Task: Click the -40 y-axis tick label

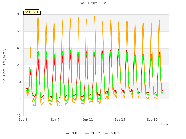Action: tap(18, 116)
